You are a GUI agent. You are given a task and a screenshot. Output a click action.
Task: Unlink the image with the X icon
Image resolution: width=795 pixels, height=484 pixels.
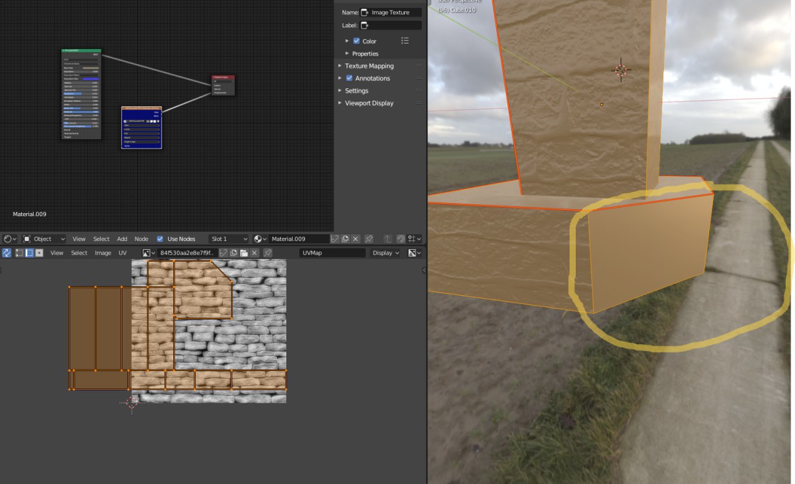click(255, 253)
